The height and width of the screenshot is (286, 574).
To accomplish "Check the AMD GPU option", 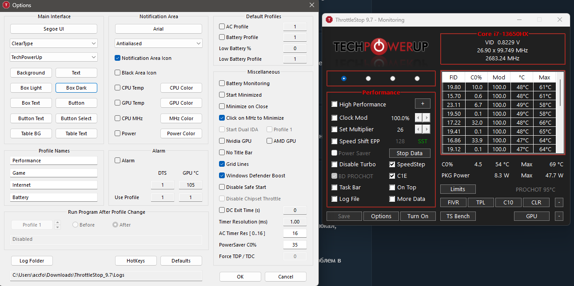I will [270, 141].
